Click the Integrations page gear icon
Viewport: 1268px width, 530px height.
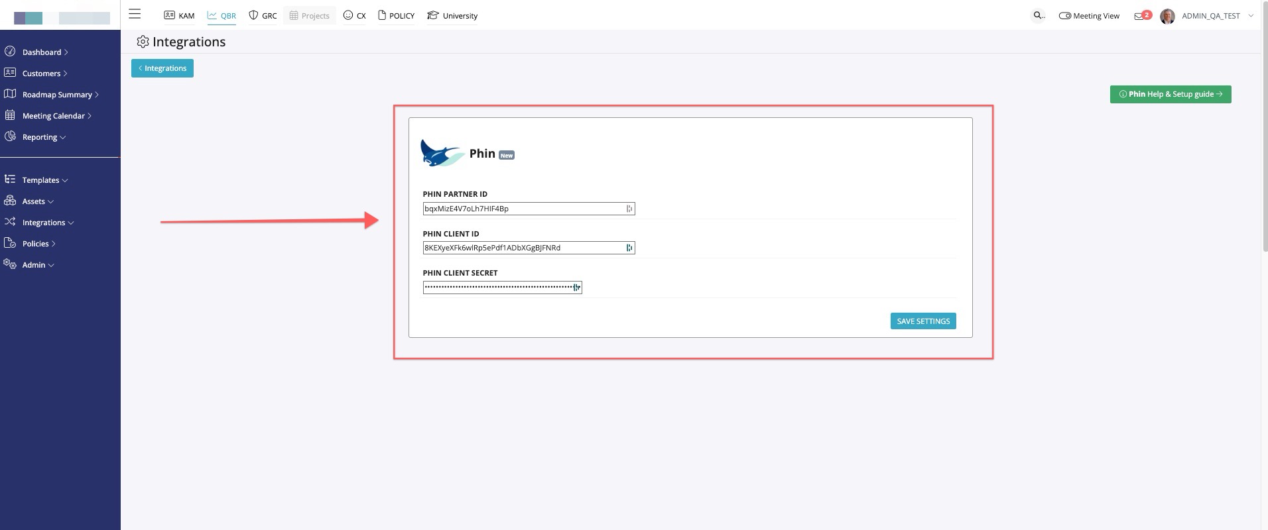143,42
